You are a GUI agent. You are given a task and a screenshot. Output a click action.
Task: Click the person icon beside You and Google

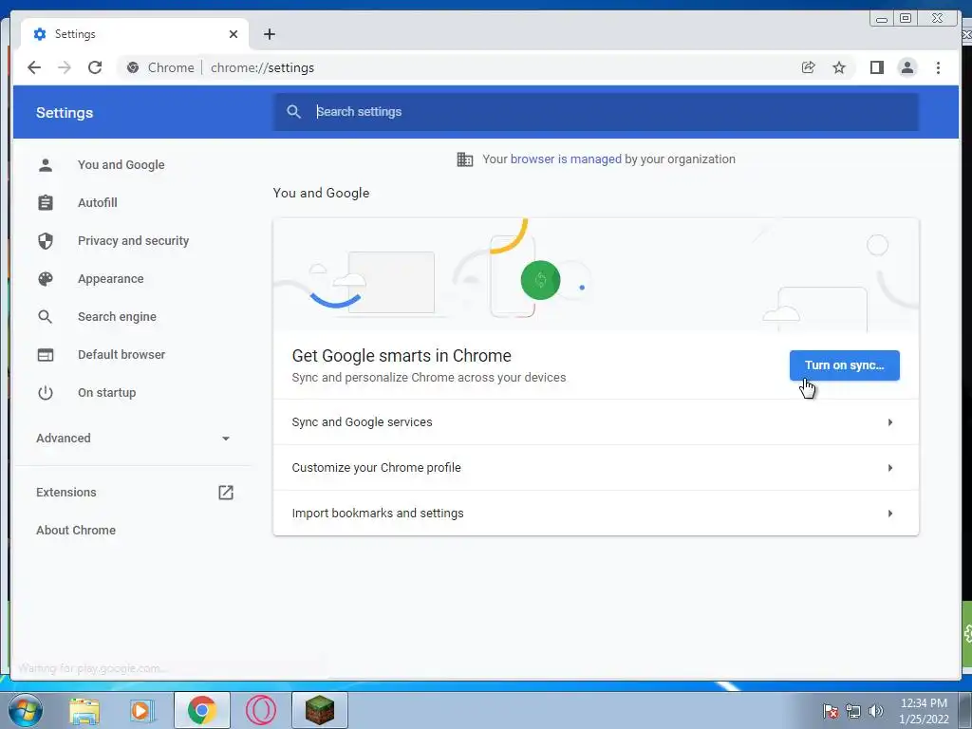pyautogui.click(x=46, y=165)
